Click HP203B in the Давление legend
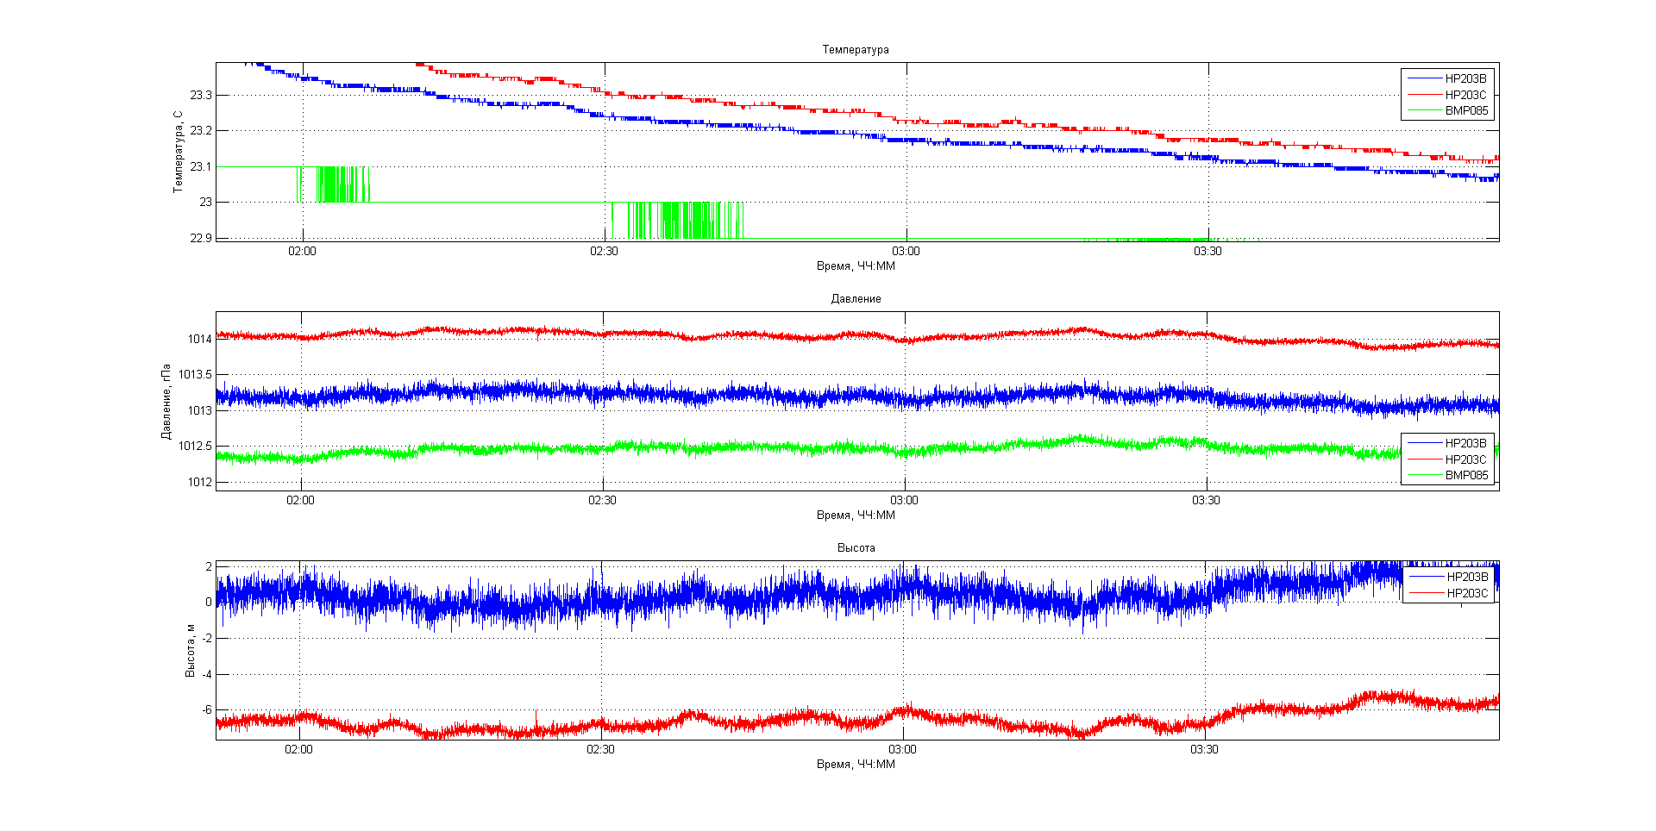 point(1466,444)
